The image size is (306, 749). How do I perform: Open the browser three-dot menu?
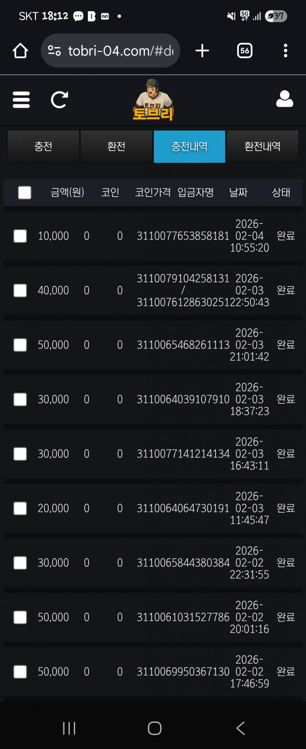pyautogui.click(x=285, y=51)
